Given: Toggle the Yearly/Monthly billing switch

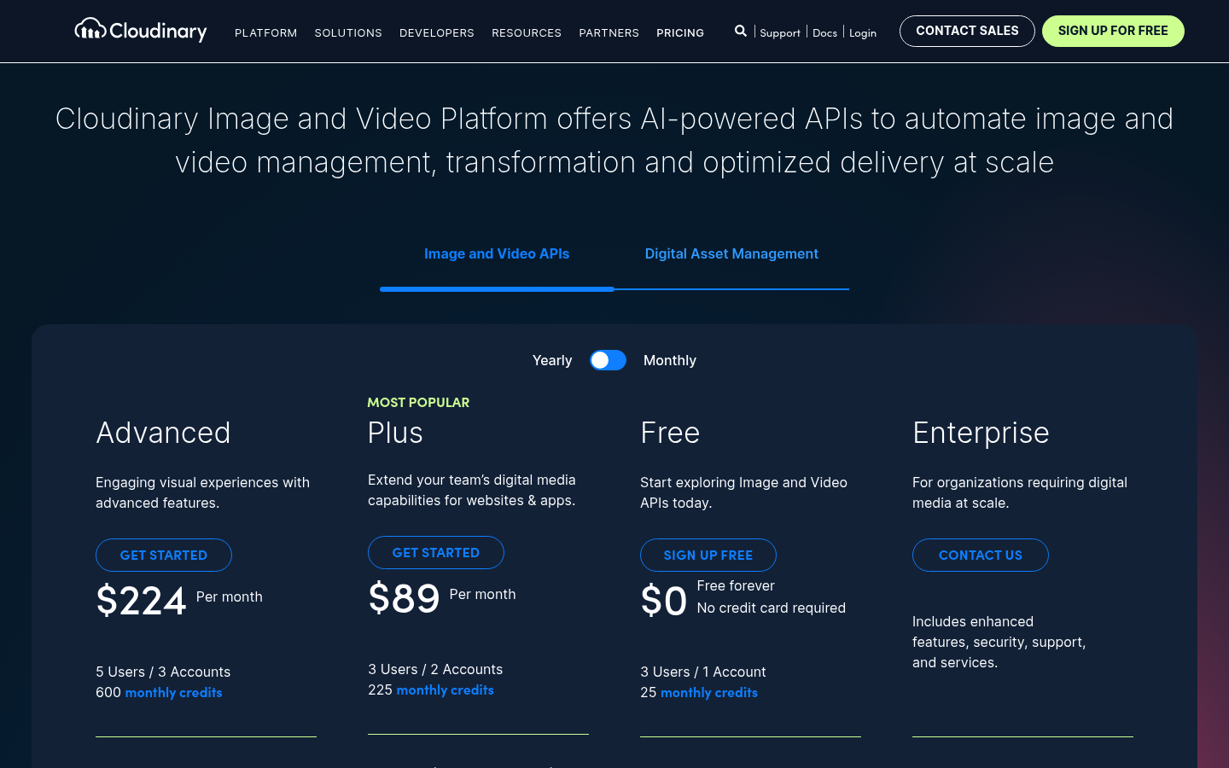Looking at the screenshot, I should (608, 360).
